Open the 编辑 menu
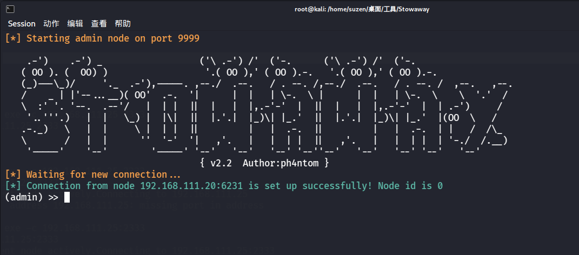 click(x=75, y=24)
